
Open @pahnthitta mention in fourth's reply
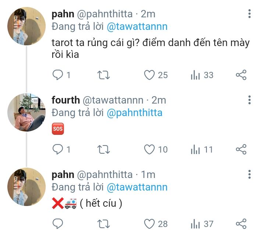tap(134, 112)
